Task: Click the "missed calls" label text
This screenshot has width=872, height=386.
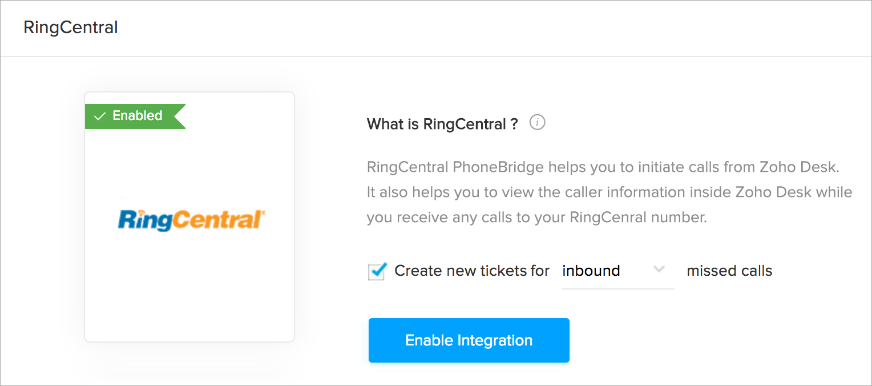Action: tap(729, 271)
